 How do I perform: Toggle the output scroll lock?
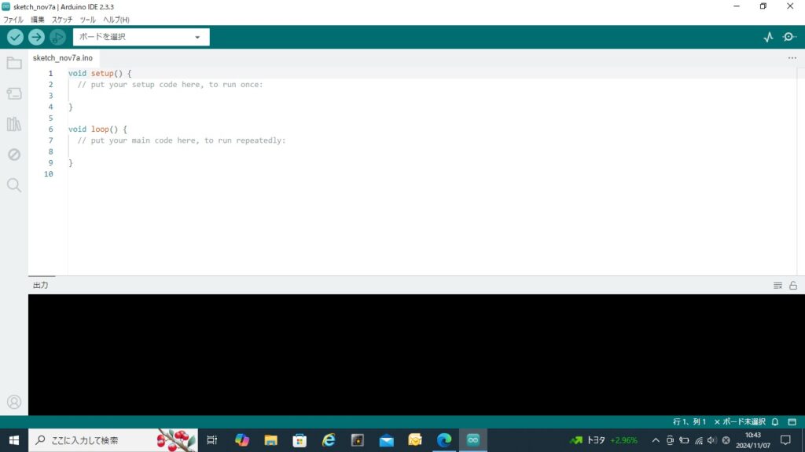click(x=793, y=286)
